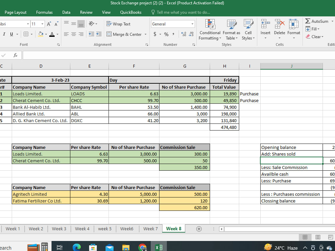Screen dimensions: 335x251
Task: Increase decimal places
Action: [184, 34]
